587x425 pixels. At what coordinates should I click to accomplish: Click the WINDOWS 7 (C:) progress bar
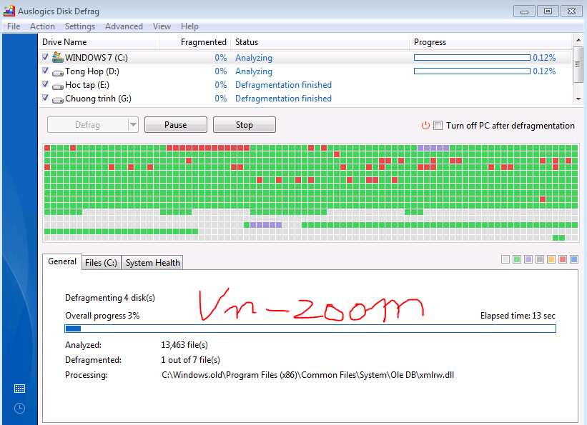click(472, 58)
